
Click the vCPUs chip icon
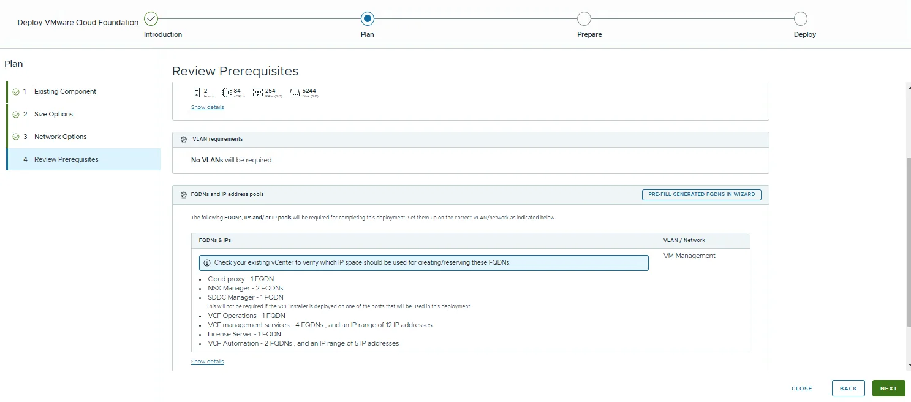click(x=226, y=93)
